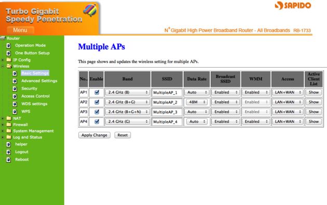
Task: Select WDS settings in sidebar
Action: 34,104
